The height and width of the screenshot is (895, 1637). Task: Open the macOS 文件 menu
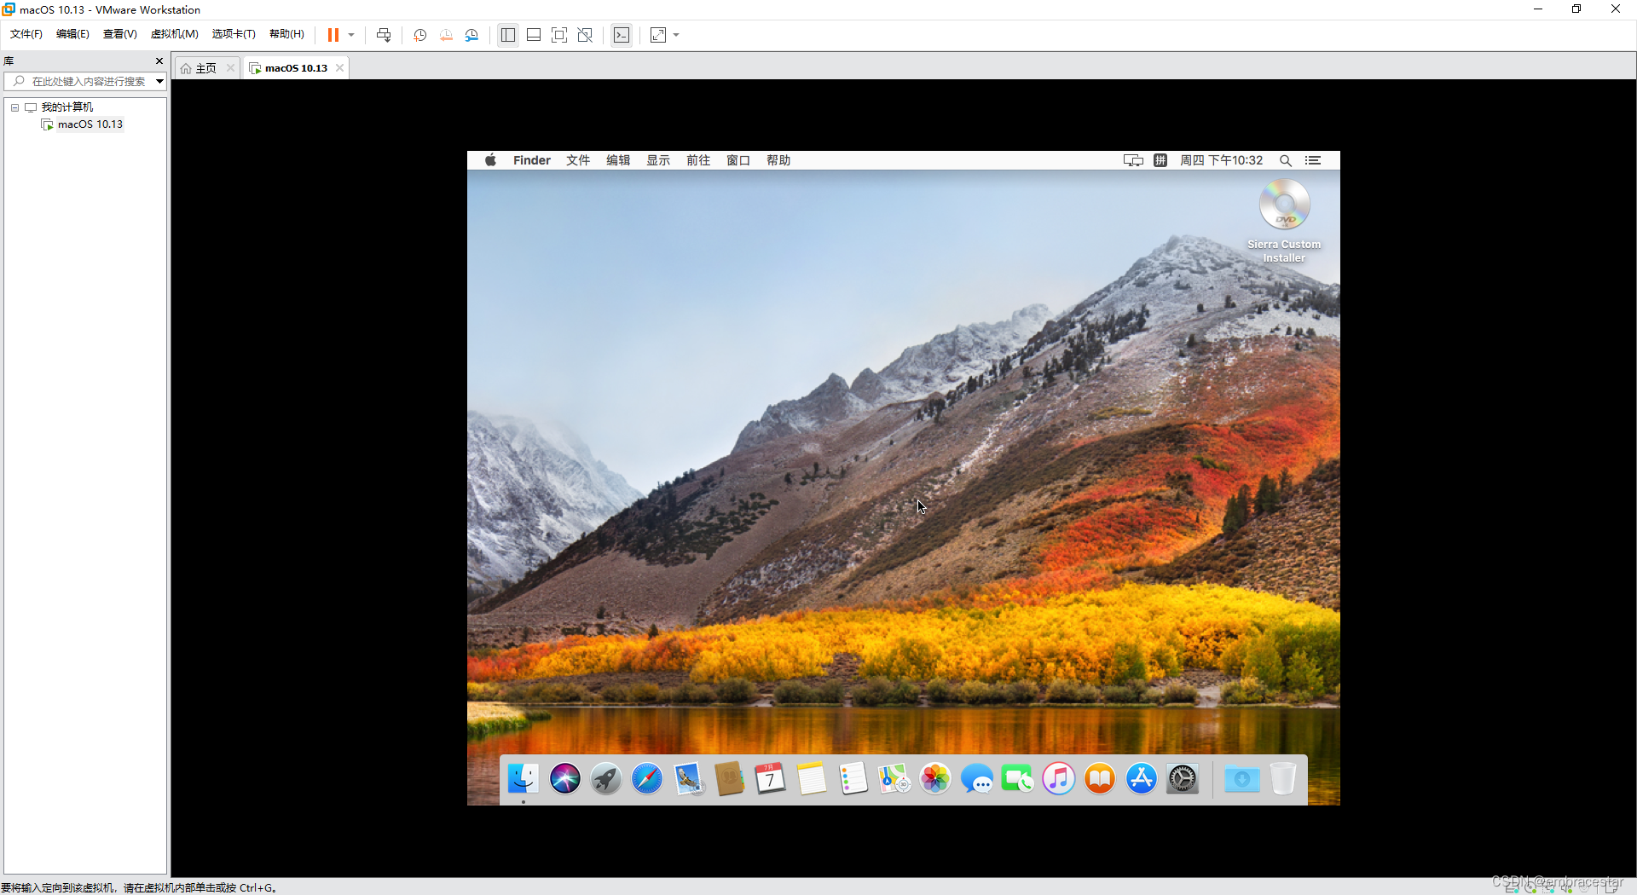point(578,160)
